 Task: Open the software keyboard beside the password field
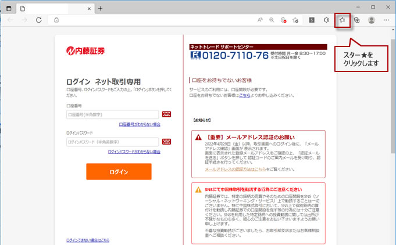pyautogui.click(x=166, y=141)
